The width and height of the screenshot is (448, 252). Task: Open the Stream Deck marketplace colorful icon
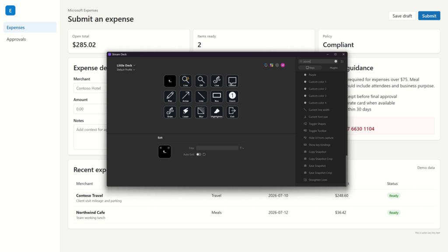[x=271, y=65]
